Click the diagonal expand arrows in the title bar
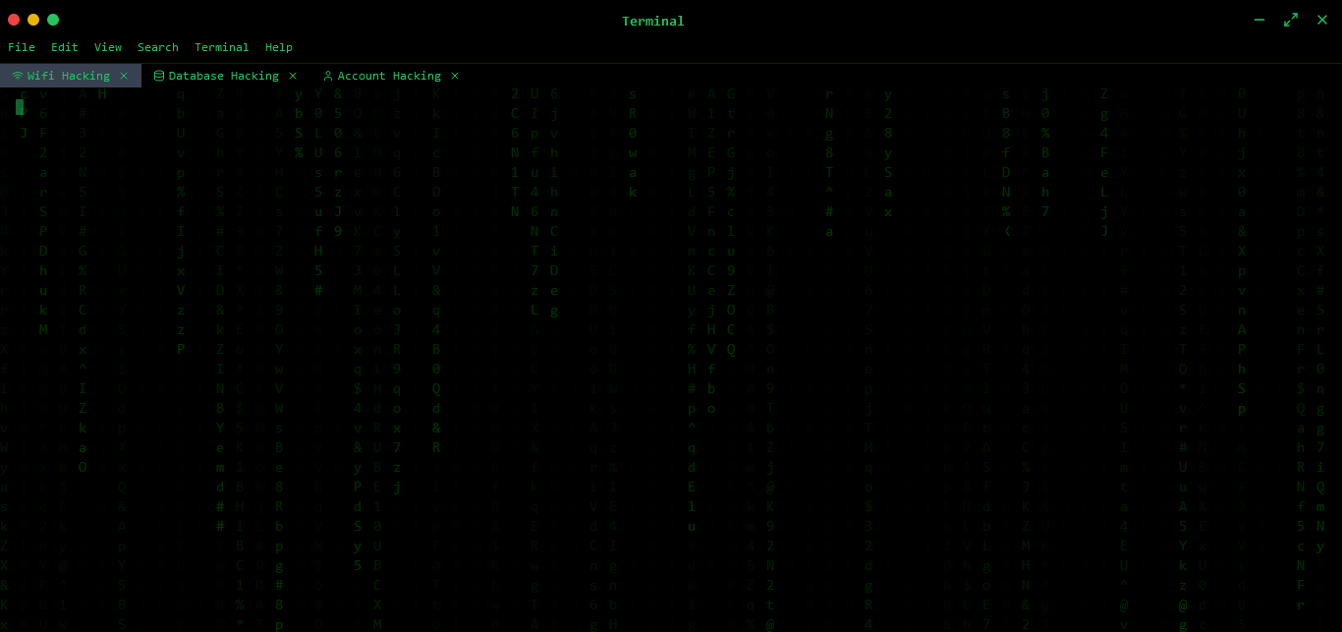 click(1291, 19)
